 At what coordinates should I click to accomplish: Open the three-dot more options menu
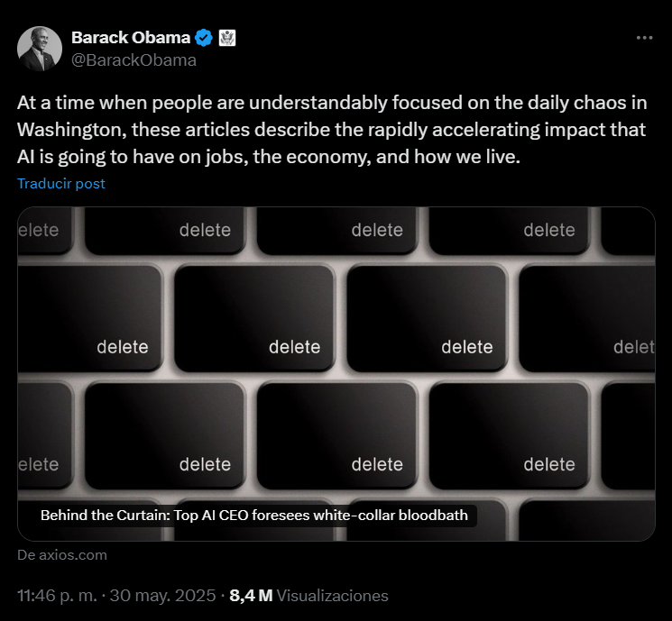point(644,38)
